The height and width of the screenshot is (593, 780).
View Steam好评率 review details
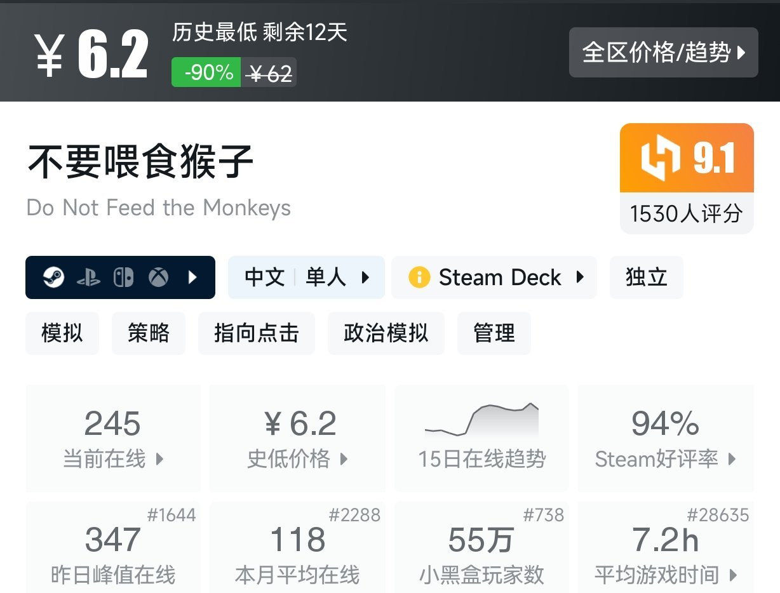point(665,438)
